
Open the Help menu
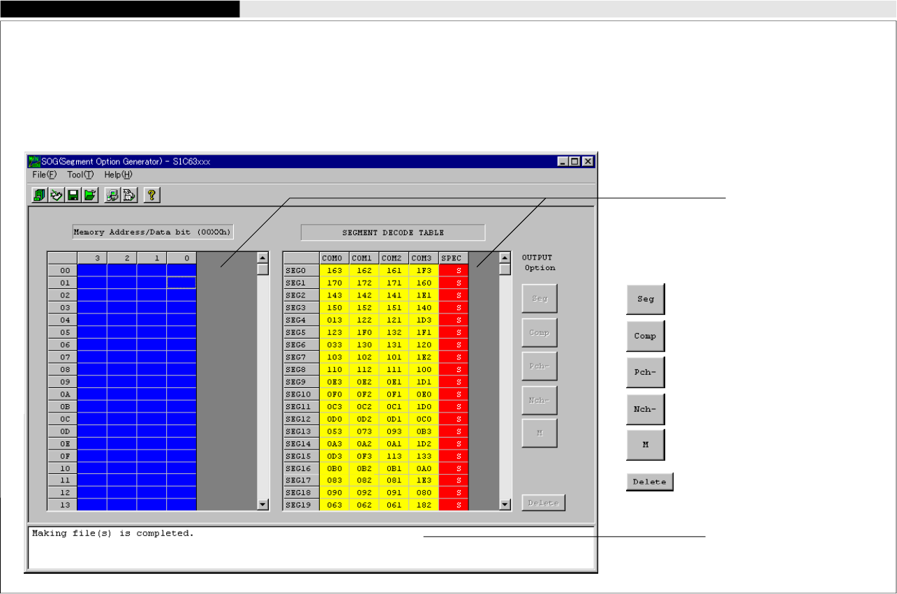click(x=118, y=175)
